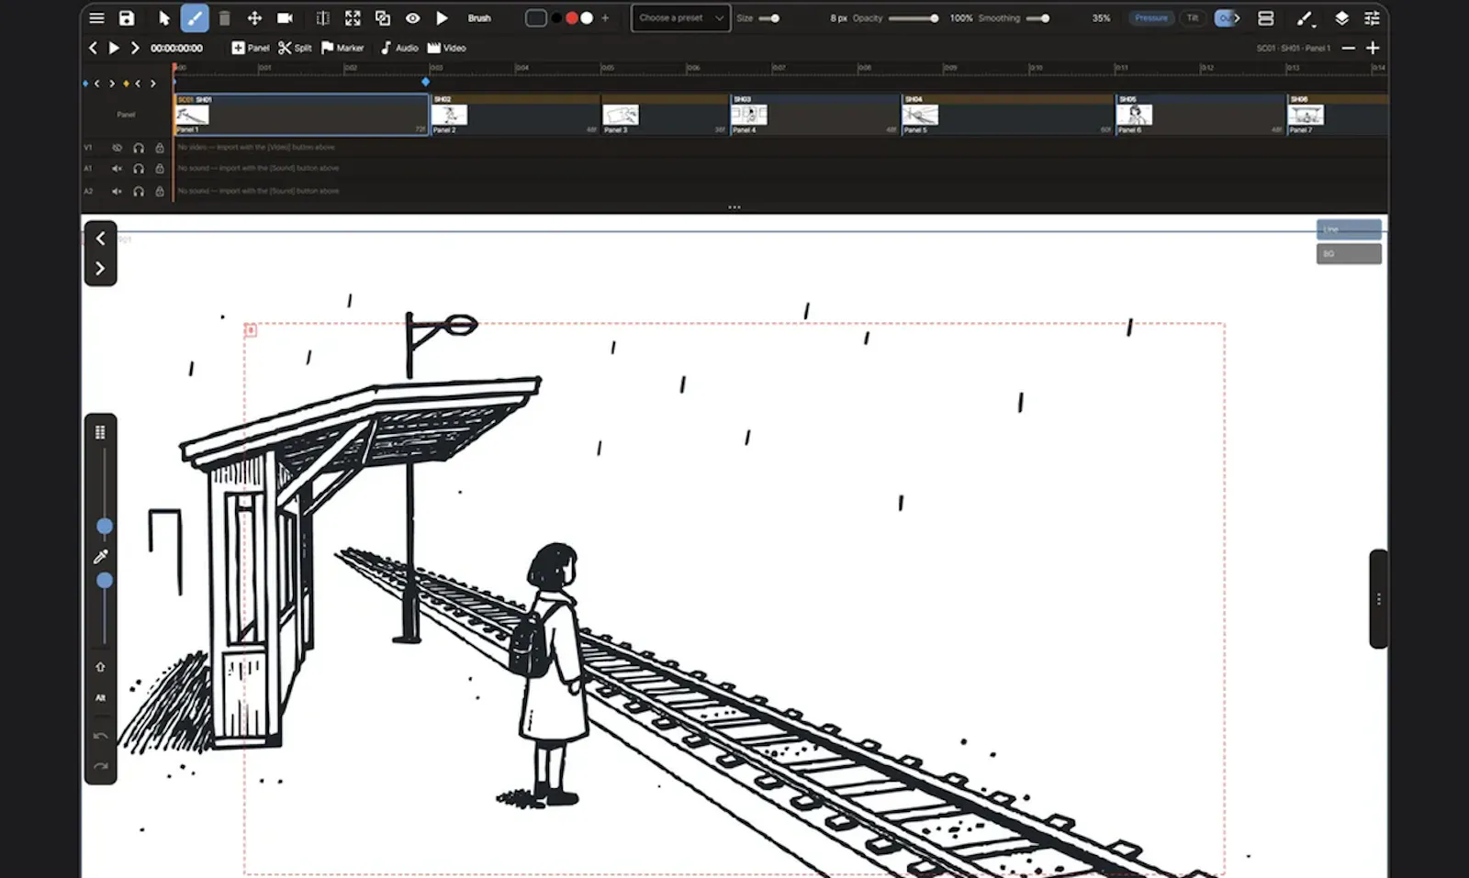Click the stacked panels layout icon
This screenshot has width=1469, height=878.
pos(1265,17)
